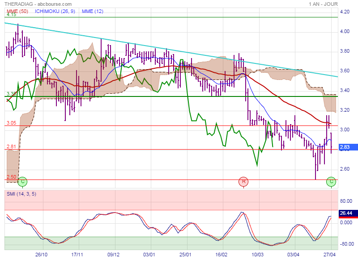Click the -80.00 SMI axis label
Viewport: 358px width, 259px height.
coord(347,244)
